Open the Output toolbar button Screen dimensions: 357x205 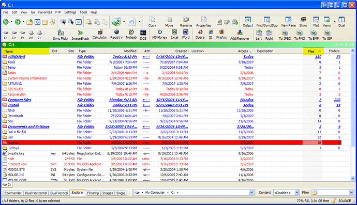pyautogui.click(x=248, y=22)
